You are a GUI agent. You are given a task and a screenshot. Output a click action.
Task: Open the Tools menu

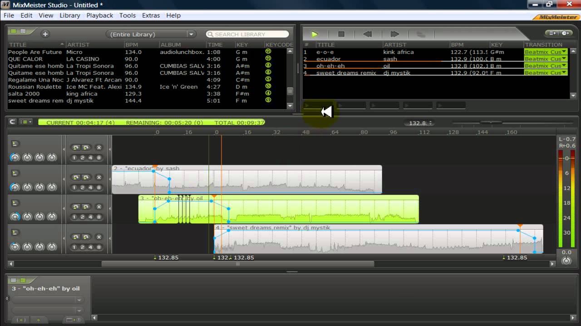coord(128,15)
